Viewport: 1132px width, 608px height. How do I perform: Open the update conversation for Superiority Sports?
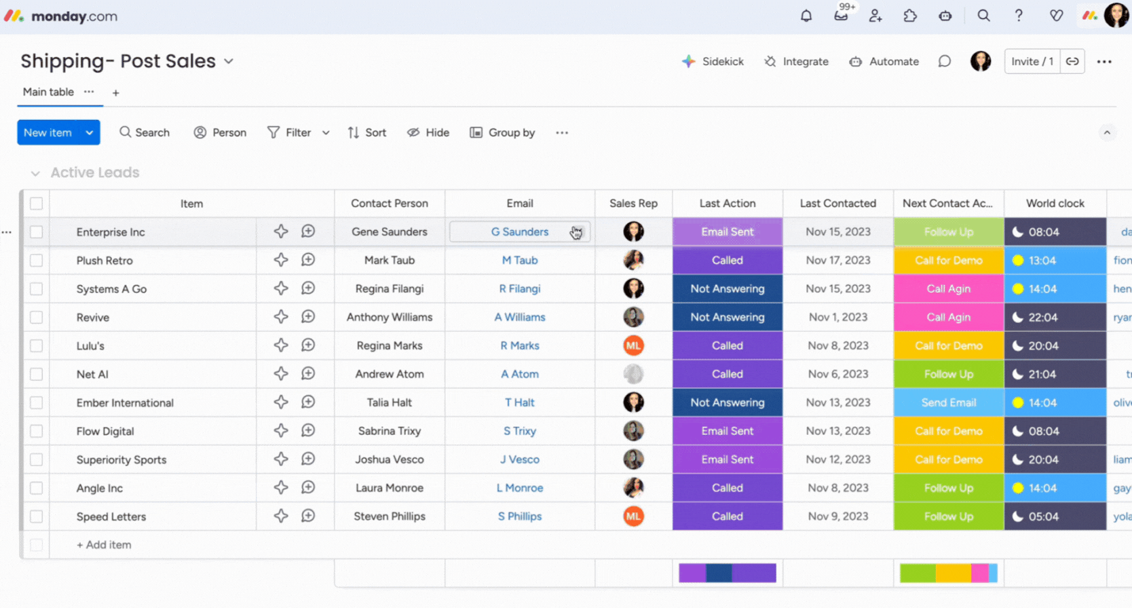[x=308, y=459]
